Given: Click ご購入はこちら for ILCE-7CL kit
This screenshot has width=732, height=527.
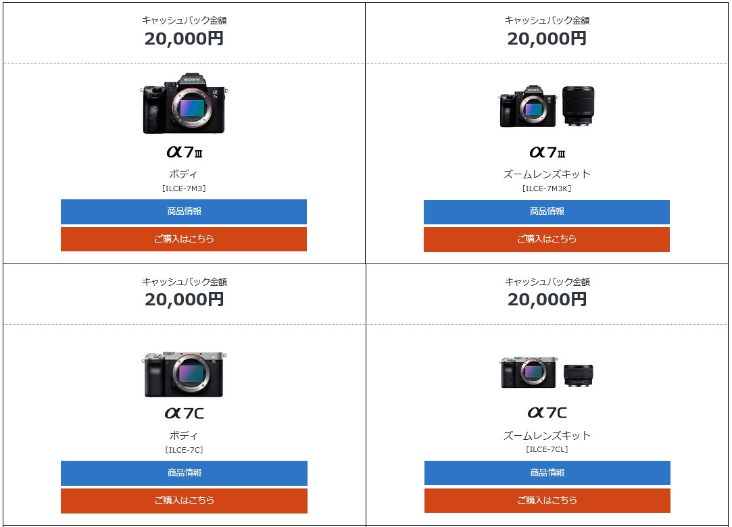Looking at the screenshot, I should point(547,501).
